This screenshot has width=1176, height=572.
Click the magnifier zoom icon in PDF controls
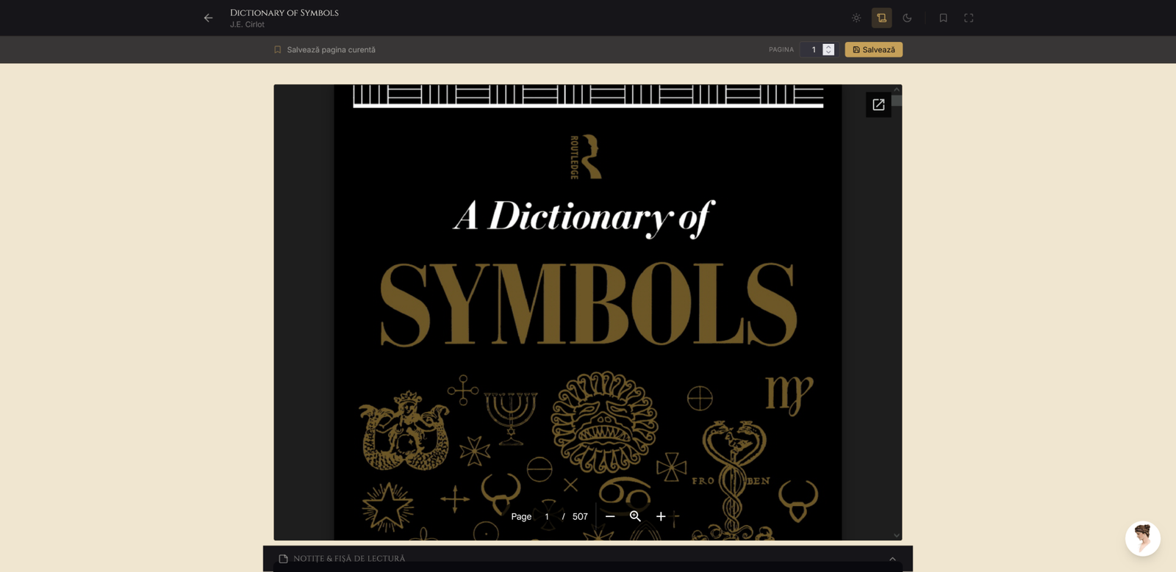tap(636, 516)
